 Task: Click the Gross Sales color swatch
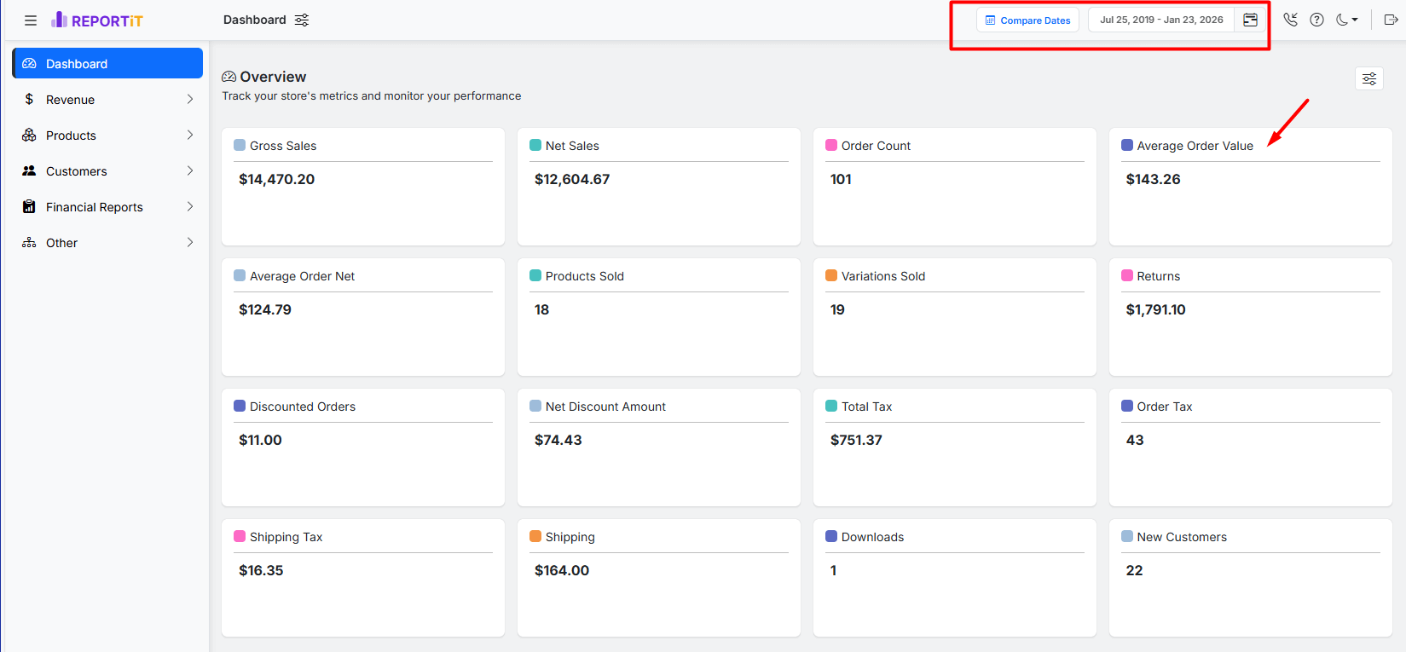click(x=240, y=146)
